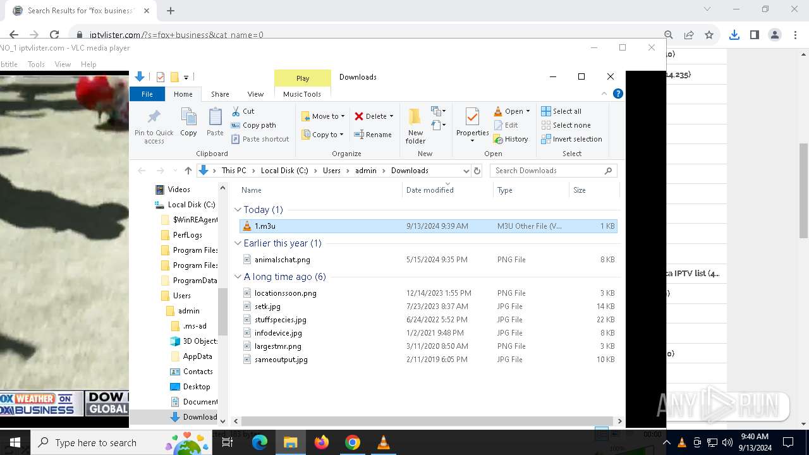Open the Copy to dropdown
809x455 pixels.
[322, 135]
